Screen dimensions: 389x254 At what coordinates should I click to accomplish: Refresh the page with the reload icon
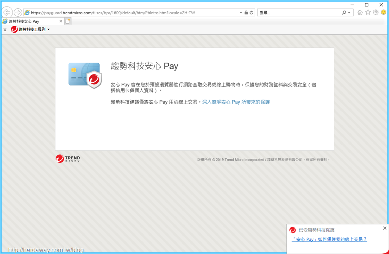[x=251, y=13]
